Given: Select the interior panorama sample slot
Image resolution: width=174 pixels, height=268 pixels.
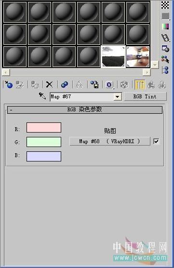Looking at the screenshot, I should pos(138,56).
